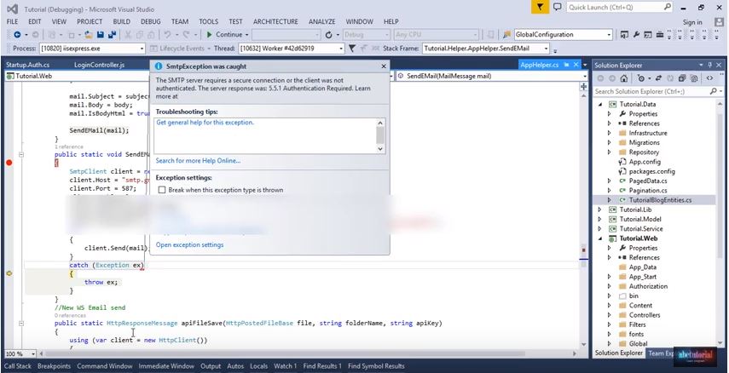
Task: Open the feedback speech bubble icon
Action: (558, 7)
